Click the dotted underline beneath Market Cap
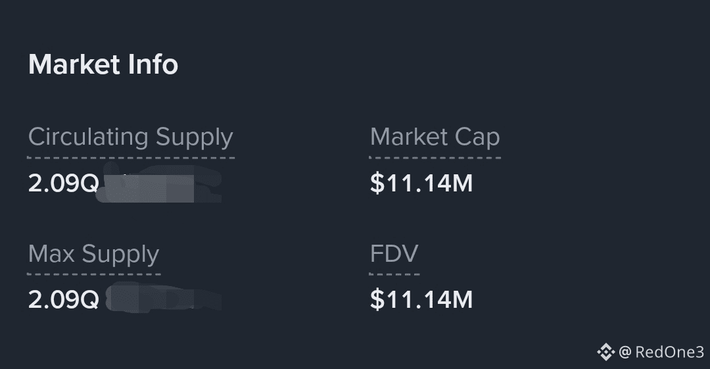Viewport: 710px width, 369px height. coord(435,158)
